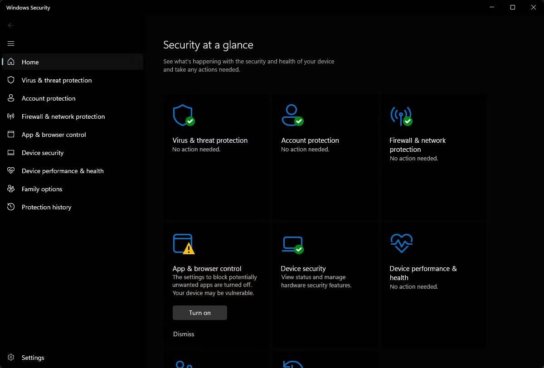Open Family options people icon in sidebar
This screenshot has height=368, width=544.
pos(10,189)
